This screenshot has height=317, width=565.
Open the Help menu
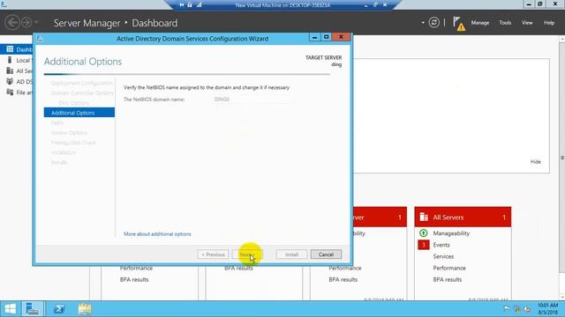point(549,23)
